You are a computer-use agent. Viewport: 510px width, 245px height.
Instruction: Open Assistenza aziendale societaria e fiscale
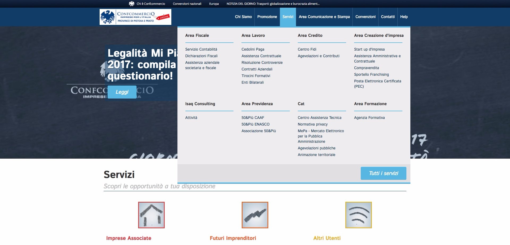[202, 65]
